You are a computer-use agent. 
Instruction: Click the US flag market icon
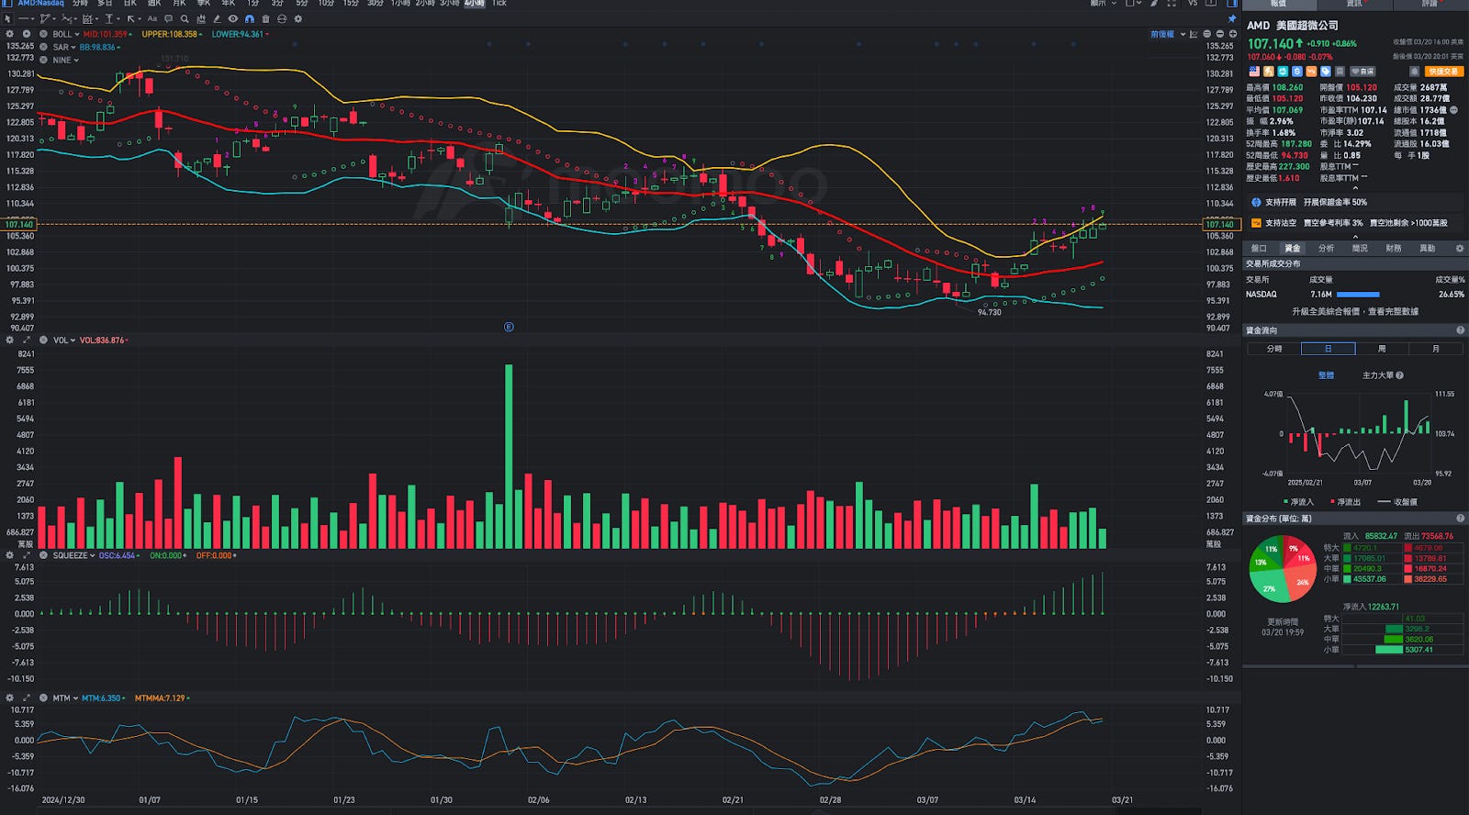1254,72
